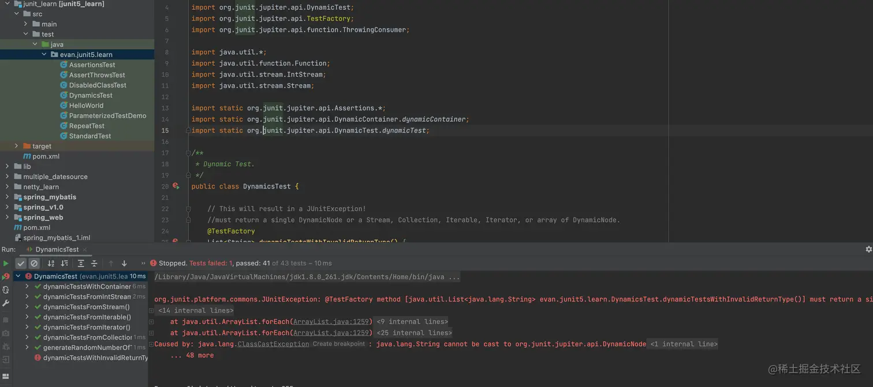This screenshot has width=873, height=387.
Task: Expand the target folder
Action: point(17,146)
